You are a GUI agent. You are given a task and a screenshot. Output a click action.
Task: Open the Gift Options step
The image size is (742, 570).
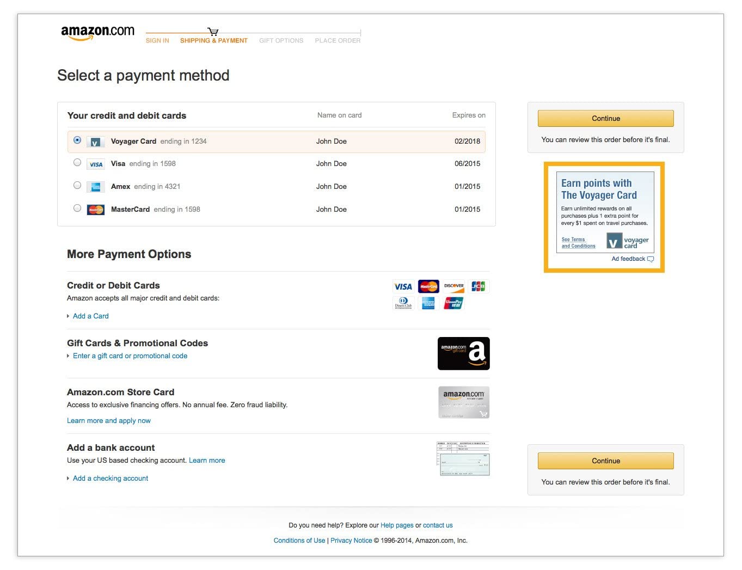click(281, 41)
